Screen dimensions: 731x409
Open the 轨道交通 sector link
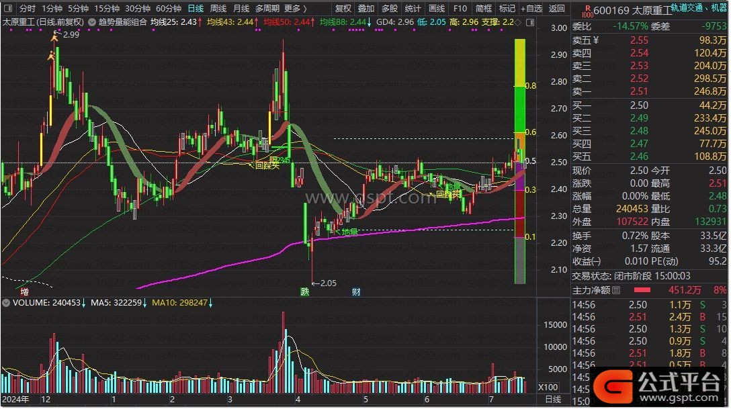[x=680, y=8]
